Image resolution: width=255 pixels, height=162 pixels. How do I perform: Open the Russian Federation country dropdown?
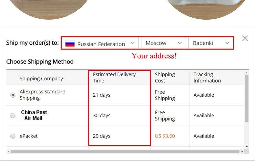coord(100,43)
